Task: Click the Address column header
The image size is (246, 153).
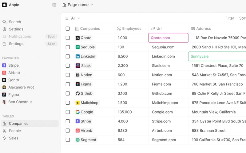Action: (x=201, y=28)
